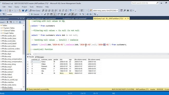Click the Filter icon in Object Explorer

click(17, 22)
